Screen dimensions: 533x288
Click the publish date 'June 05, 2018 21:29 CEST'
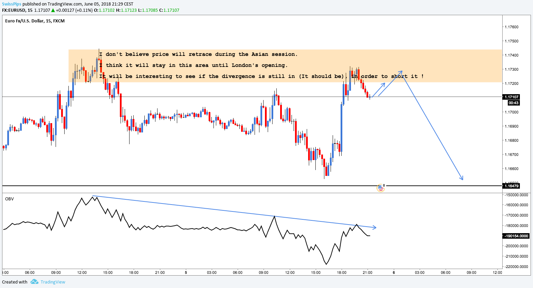[x=109, y=4]
